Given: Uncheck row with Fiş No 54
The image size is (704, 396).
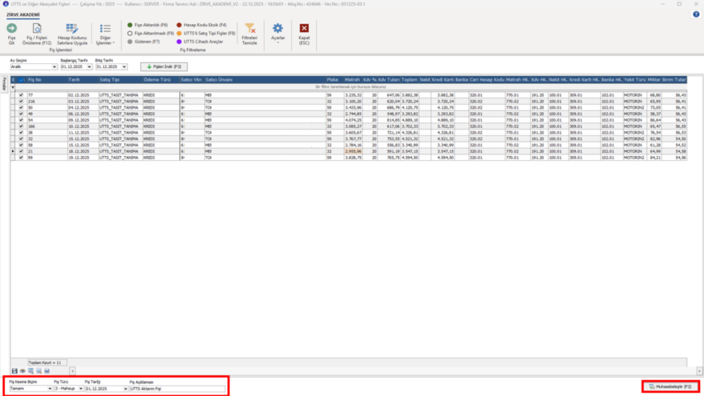Looking at the screenshot, I should pos(21,120).
